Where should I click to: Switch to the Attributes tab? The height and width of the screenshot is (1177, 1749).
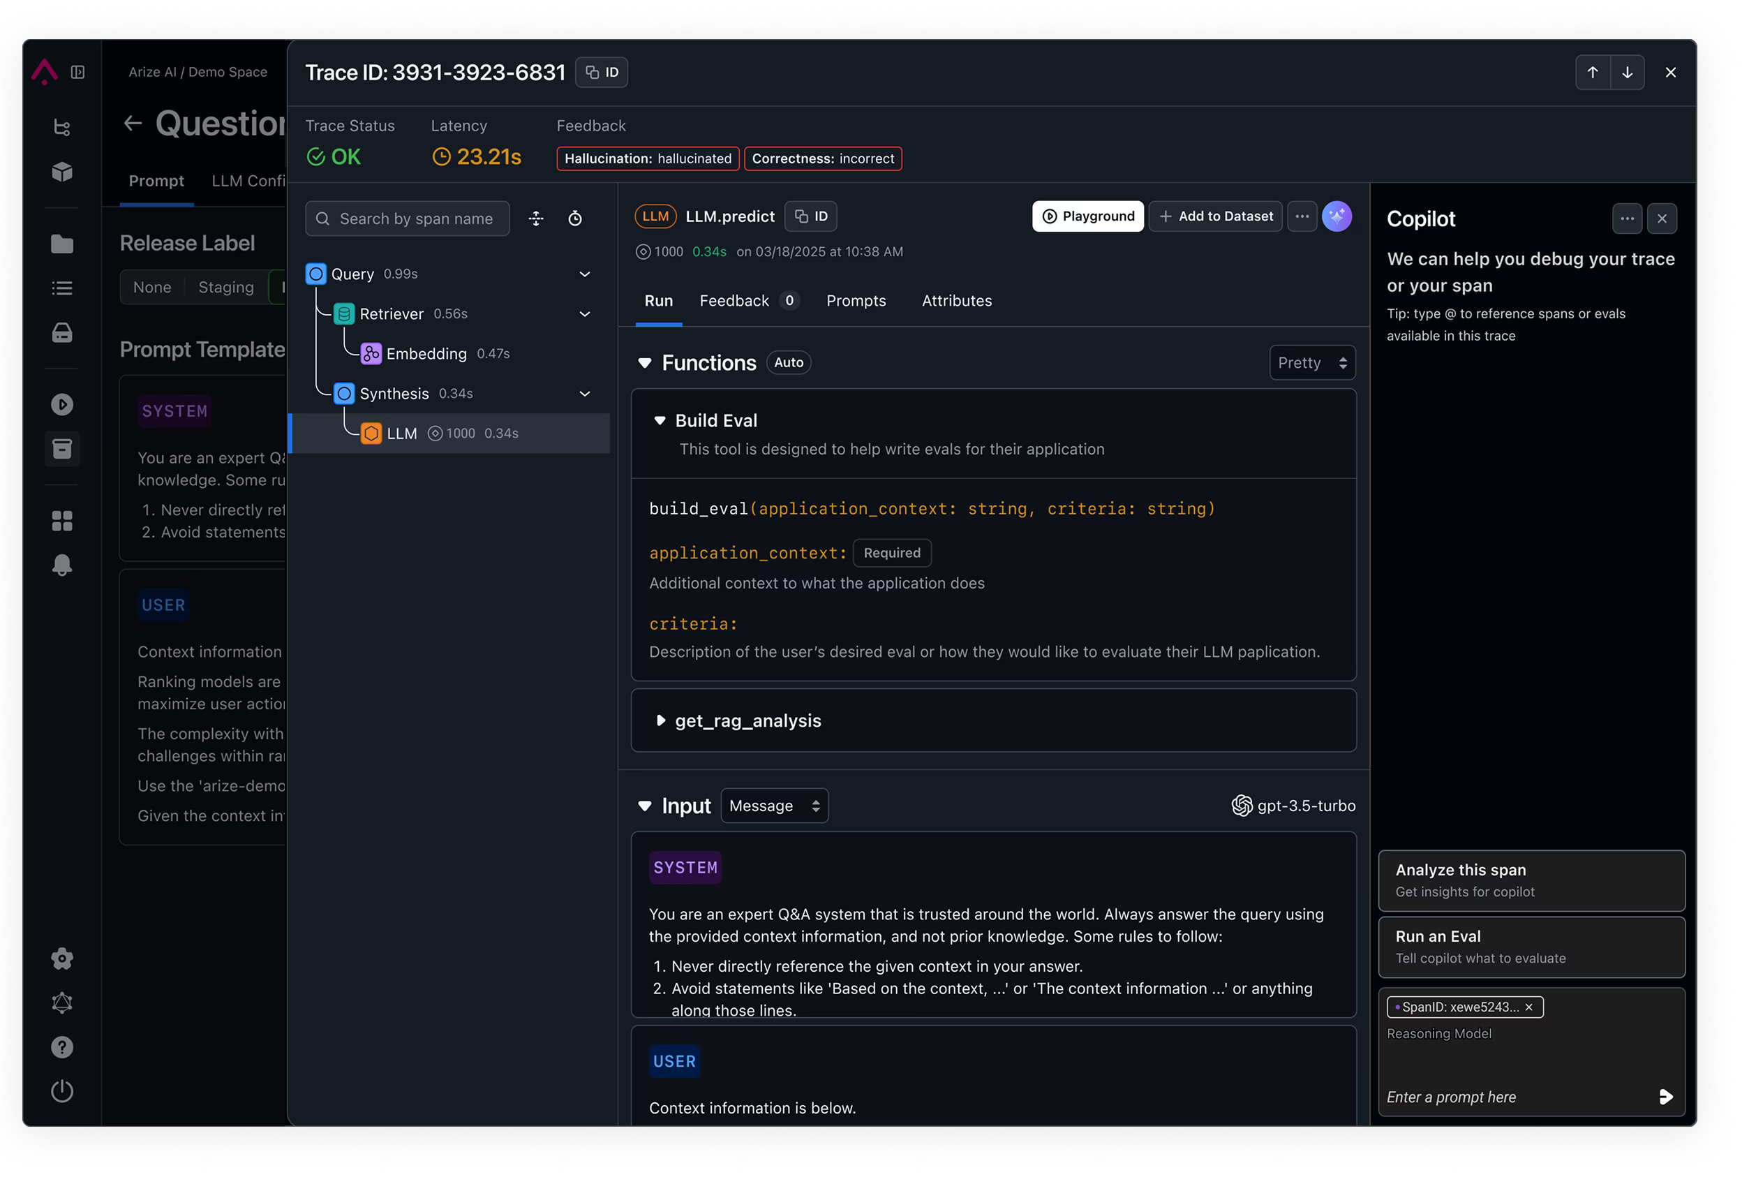tap(957, 301)
